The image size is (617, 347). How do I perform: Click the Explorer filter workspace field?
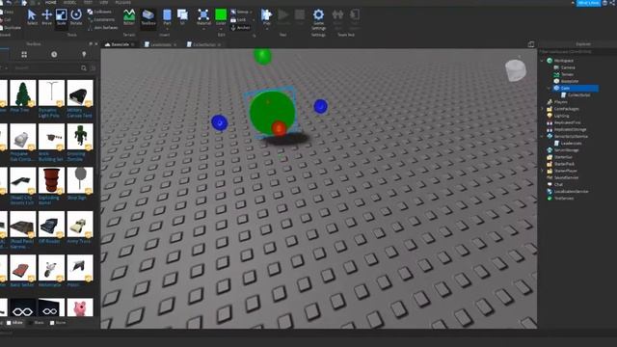tap(577, 51)
